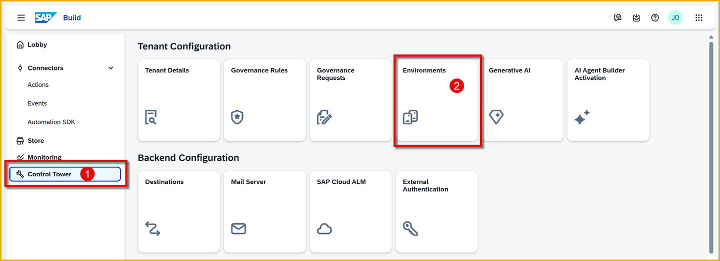The height and width of the screenshot is (261, 720).
Task: Open the Governance Requests tile
Action: coord(350,100)
